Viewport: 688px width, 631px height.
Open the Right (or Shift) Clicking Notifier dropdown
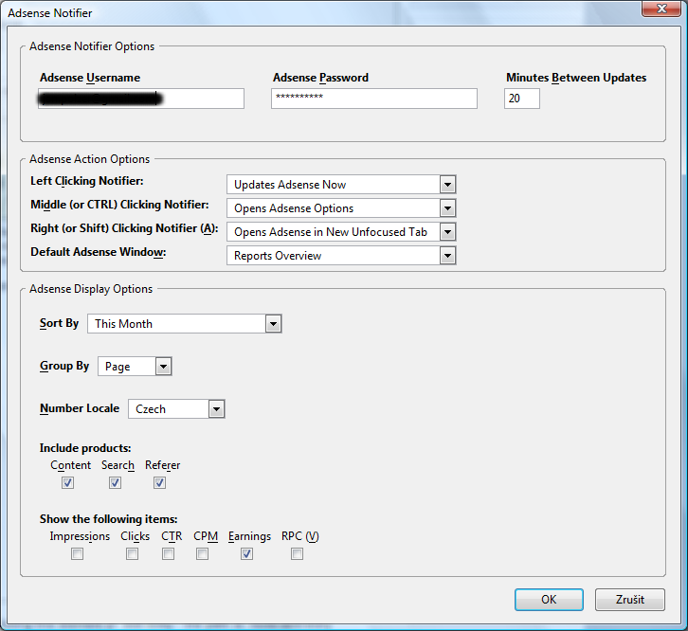pos(341,232)
